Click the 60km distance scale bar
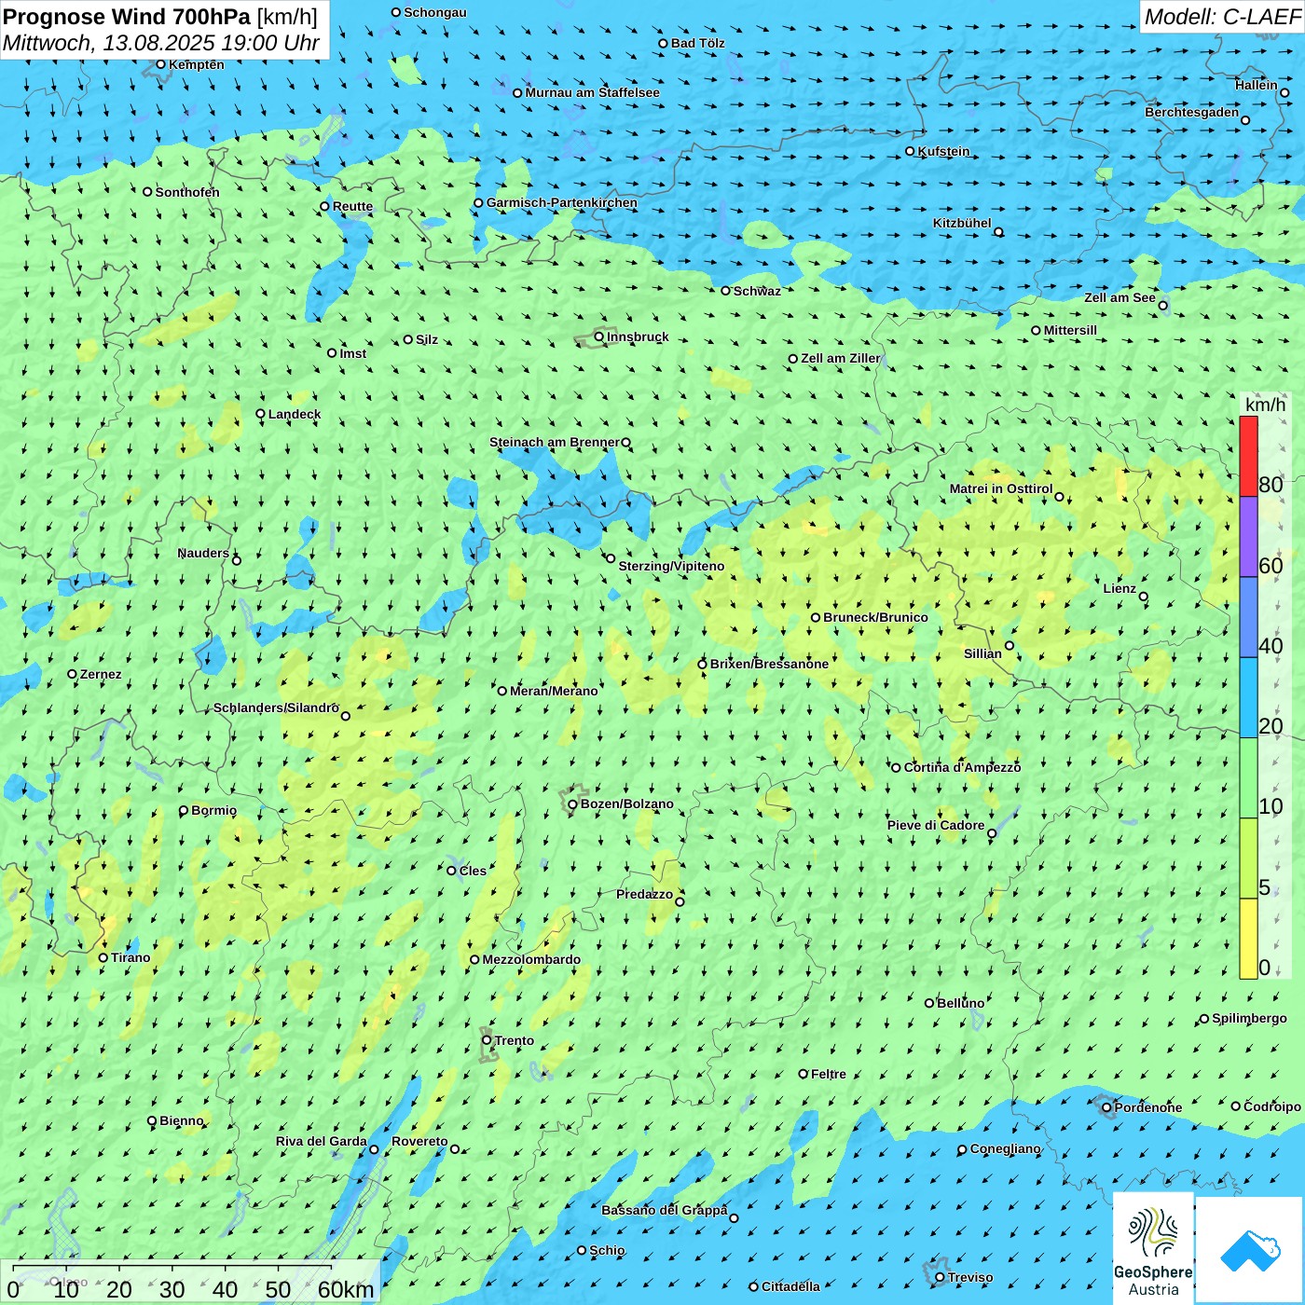 pos(172,1268)
